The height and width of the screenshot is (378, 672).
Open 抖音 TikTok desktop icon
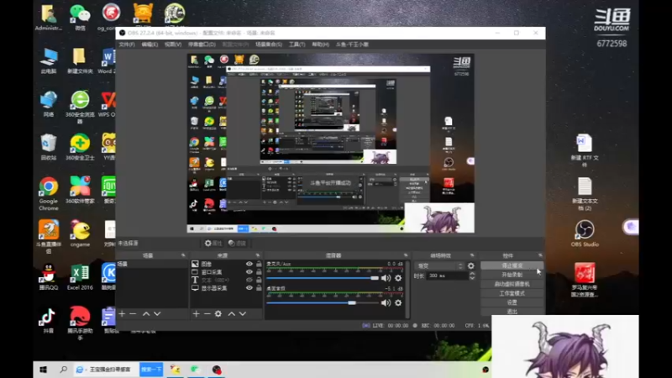tap(48, 321)
